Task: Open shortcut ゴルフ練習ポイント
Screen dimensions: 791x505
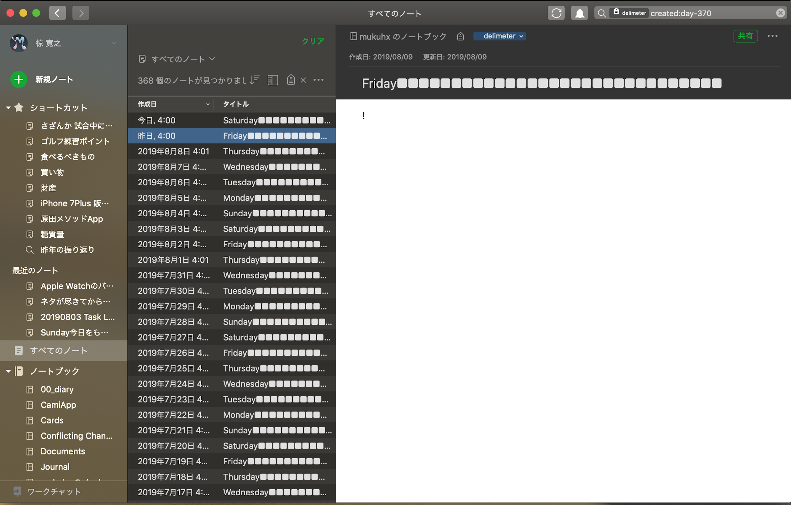Action: (75, 141)
